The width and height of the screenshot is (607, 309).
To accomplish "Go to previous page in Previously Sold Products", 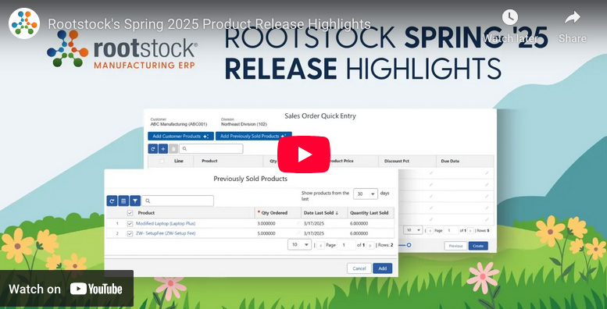I will tap(320, 245).
